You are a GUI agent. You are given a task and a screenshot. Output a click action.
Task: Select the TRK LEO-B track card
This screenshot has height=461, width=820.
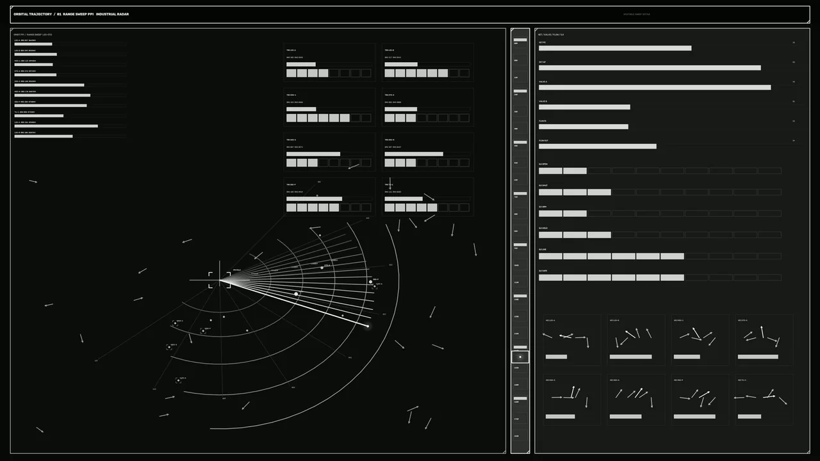427,62
